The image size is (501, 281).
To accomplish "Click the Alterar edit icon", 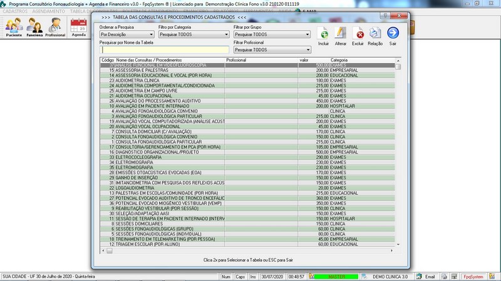I will 340,33.
